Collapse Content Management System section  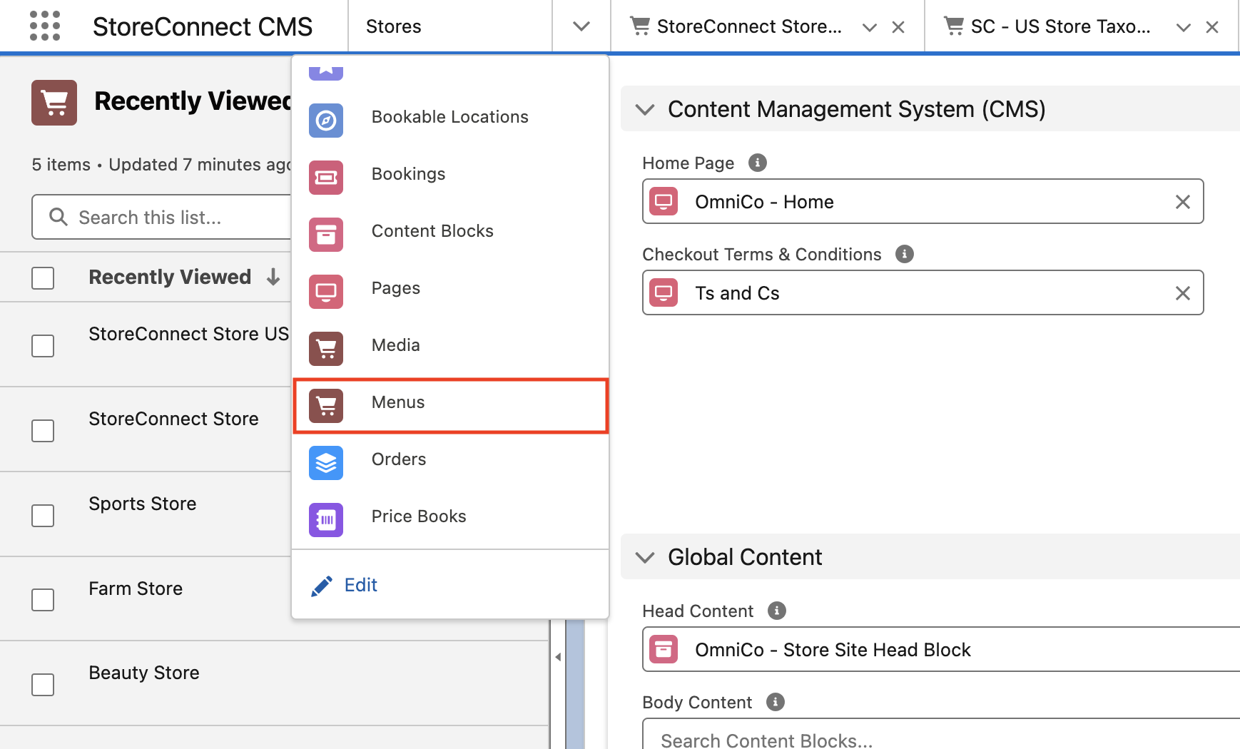pos(645,109)
